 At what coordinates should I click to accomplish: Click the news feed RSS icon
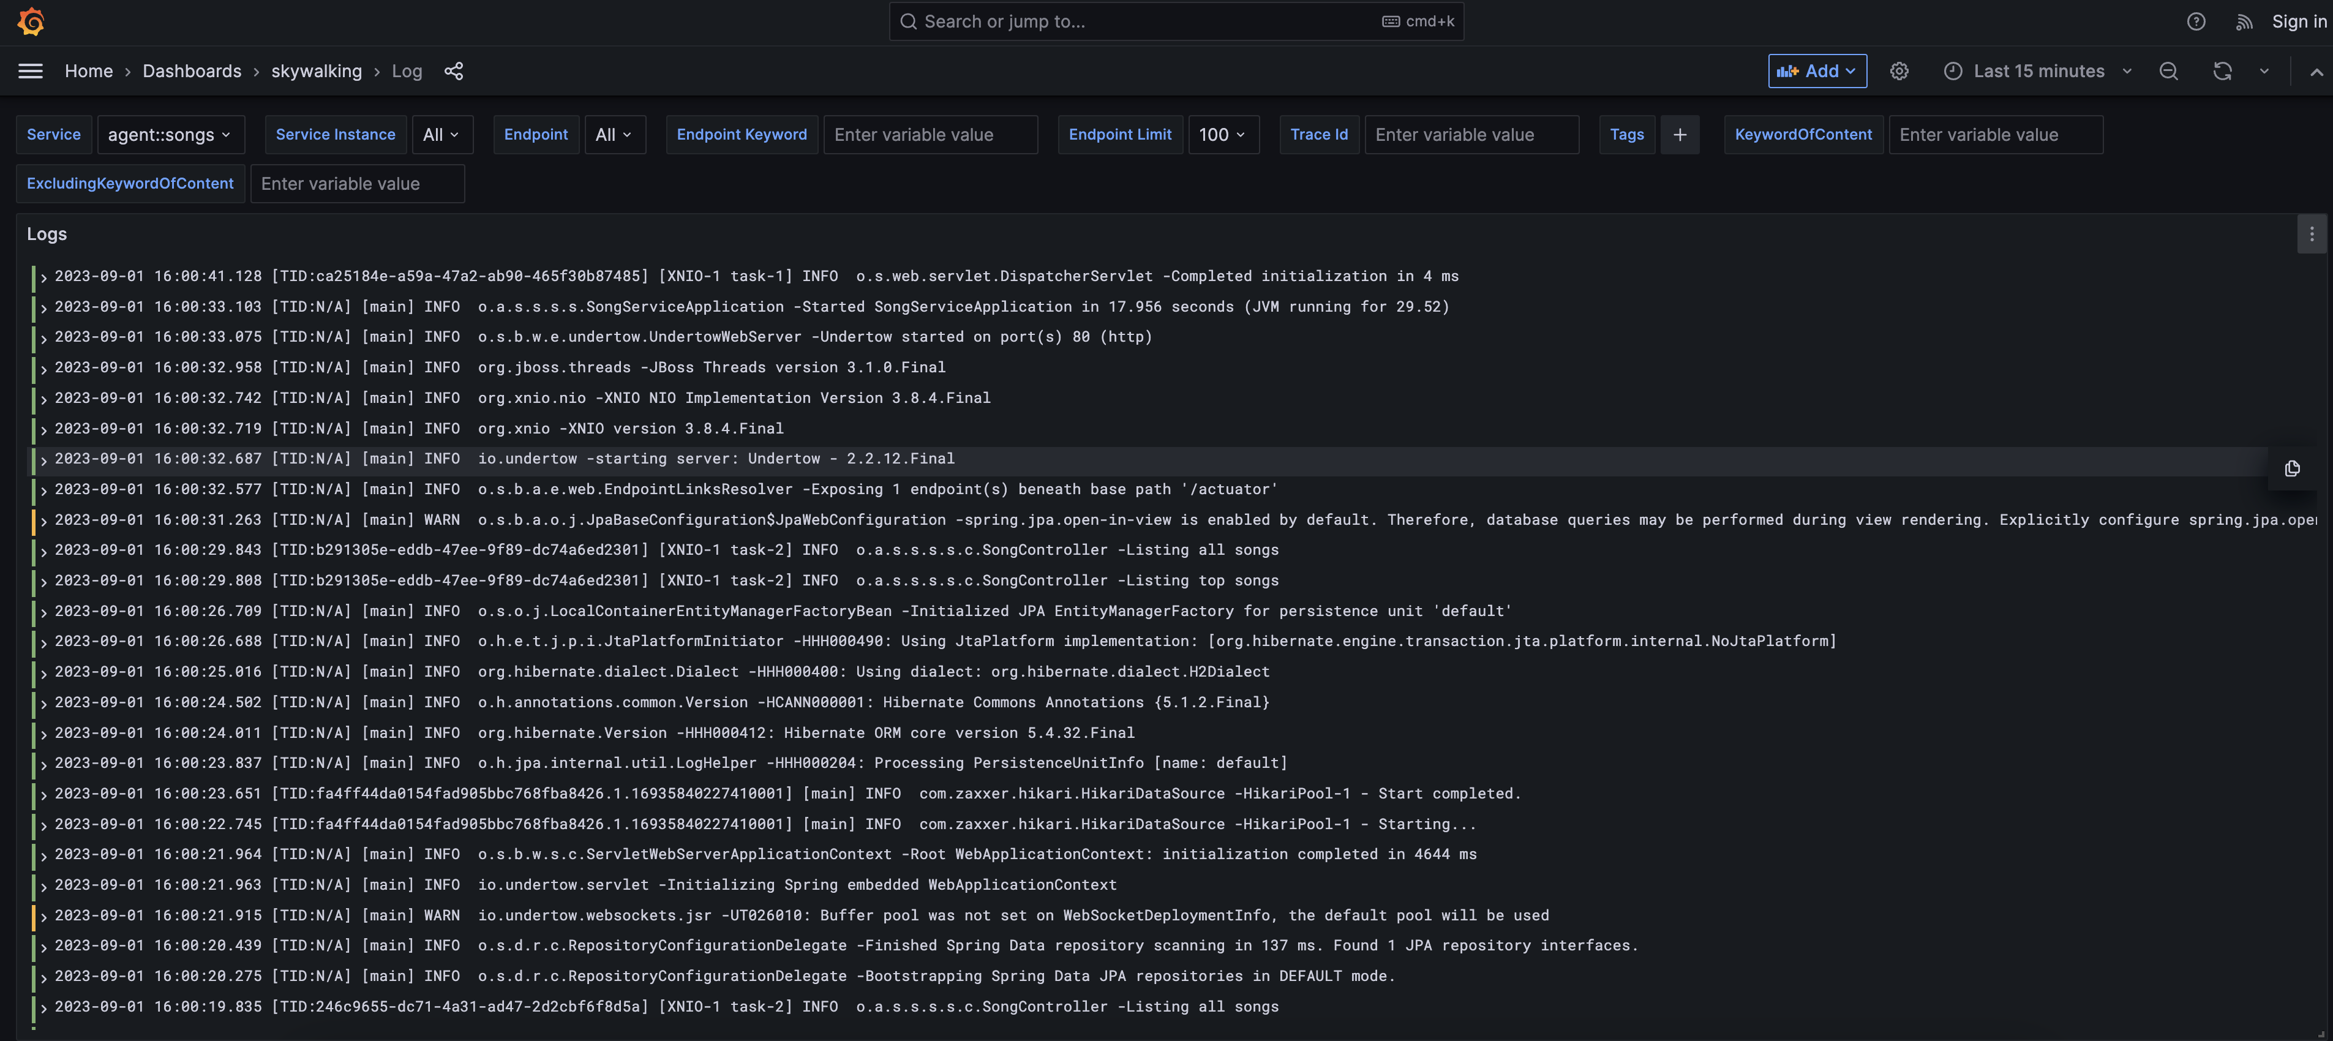coord(2244,21)
